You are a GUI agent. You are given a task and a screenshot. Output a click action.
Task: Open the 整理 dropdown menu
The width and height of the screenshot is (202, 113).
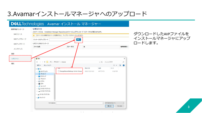tap(39, 65)
